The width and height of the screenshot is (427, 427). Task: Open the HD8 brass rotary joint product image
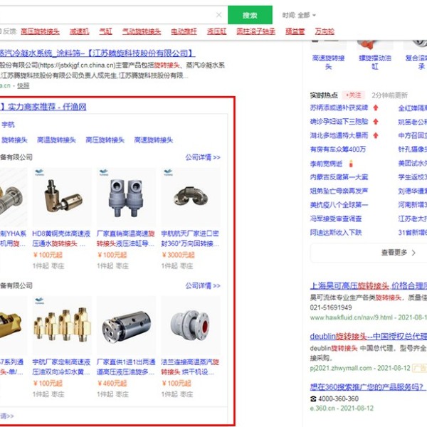[62, 196]
